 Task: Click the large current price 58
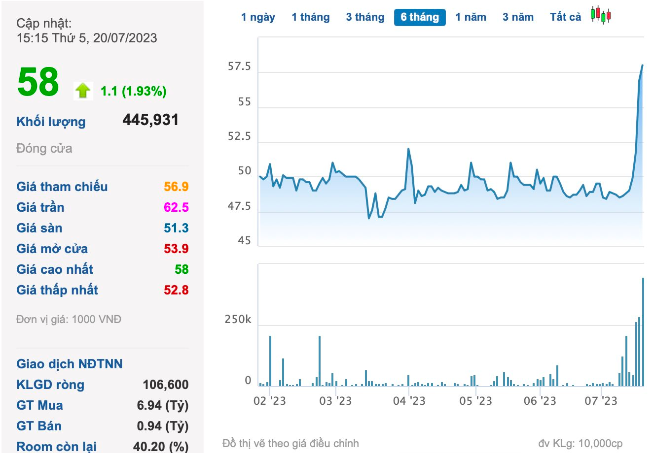38,82
